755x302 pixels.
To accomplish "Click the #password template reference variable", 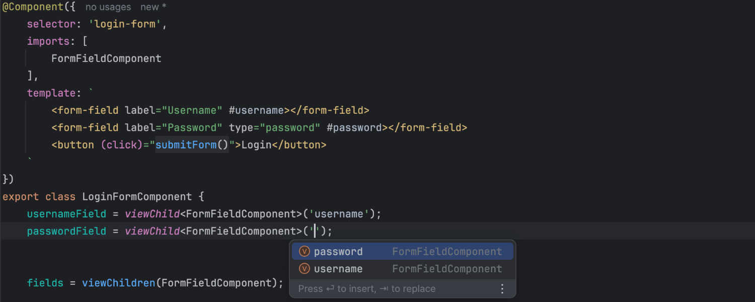I will click(354, 128).
